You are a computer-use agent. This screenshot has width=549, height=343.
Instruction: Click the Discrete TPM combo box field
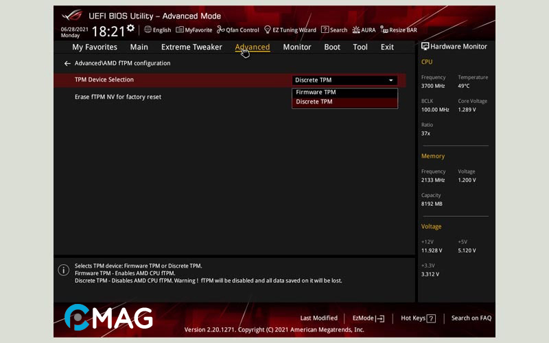tap(344, 80)
